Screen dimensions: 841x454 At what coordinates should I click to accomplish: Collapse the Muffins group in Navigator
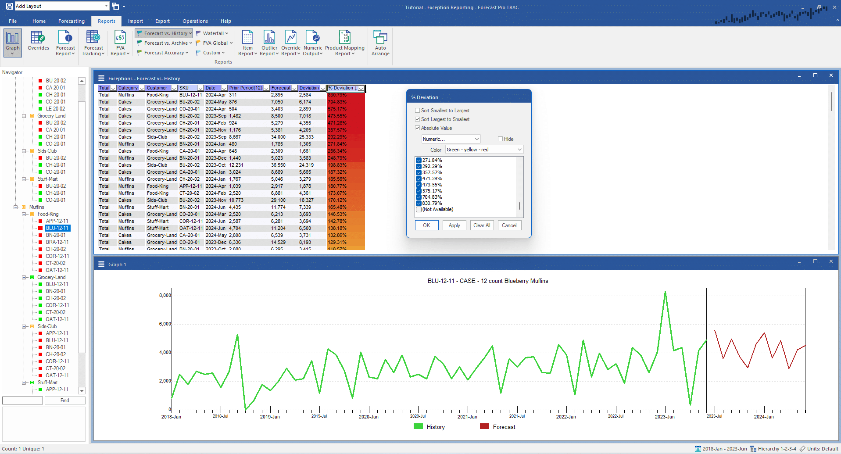15,207
